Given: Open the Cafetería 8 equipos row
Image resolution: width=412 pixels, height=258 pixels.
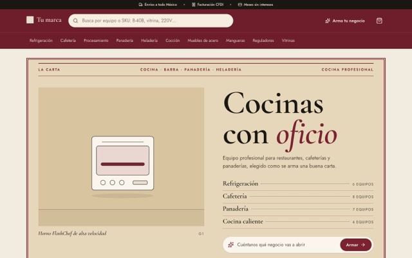Looking at the screenshot, I should pyautogui.click(x=298, y=196).
